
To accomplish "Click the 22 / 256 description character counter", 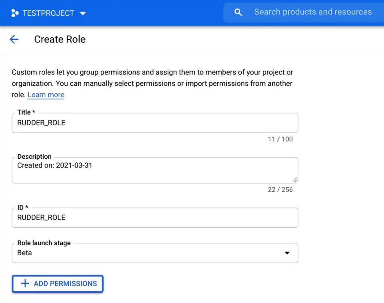I will point(280,190).
